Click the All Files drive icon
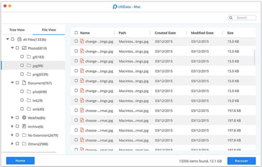The height and width of the screenshot is (167, 262). [x=19, y=39]
